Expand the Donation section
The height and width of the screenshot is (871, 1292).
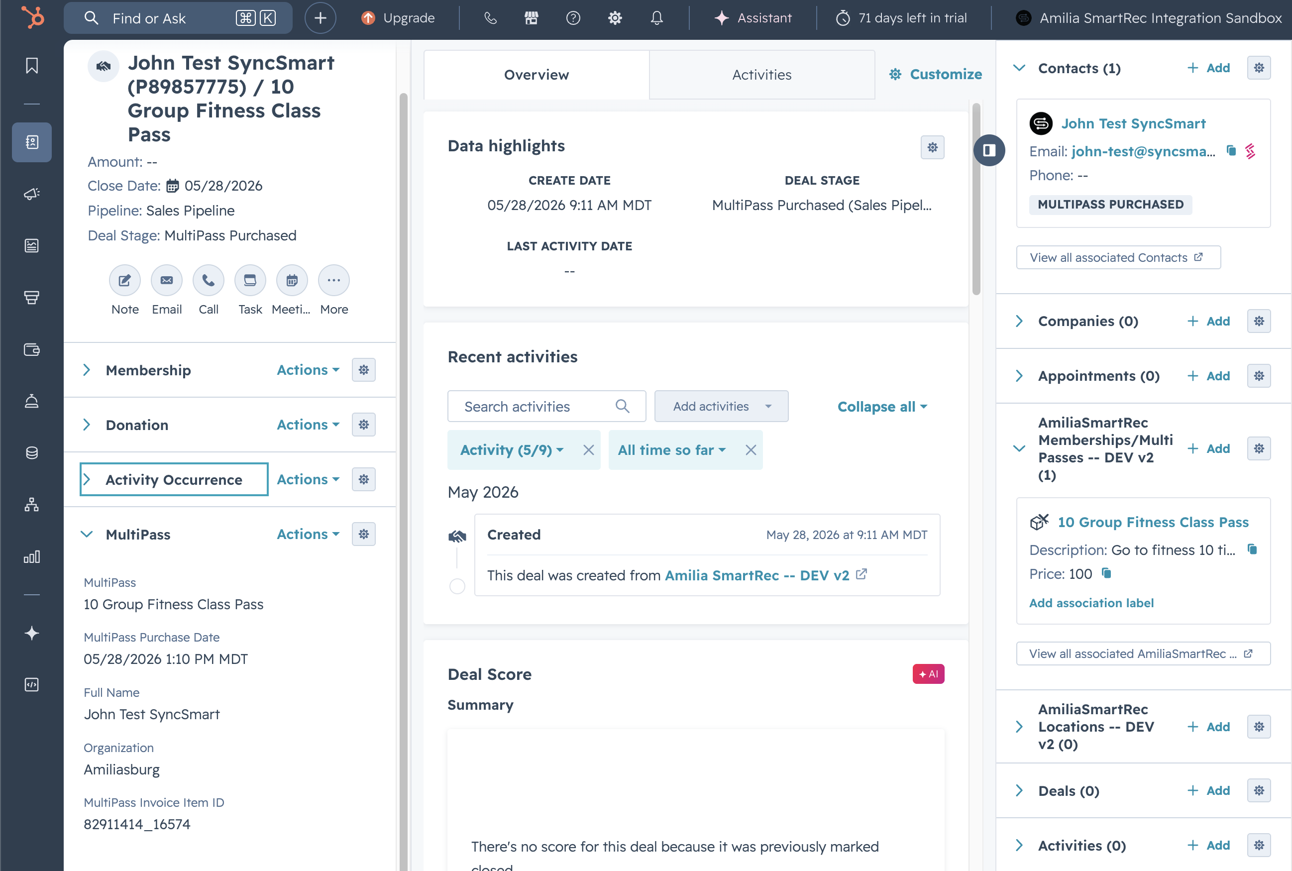pyautogui.click(x=87, y=425)
